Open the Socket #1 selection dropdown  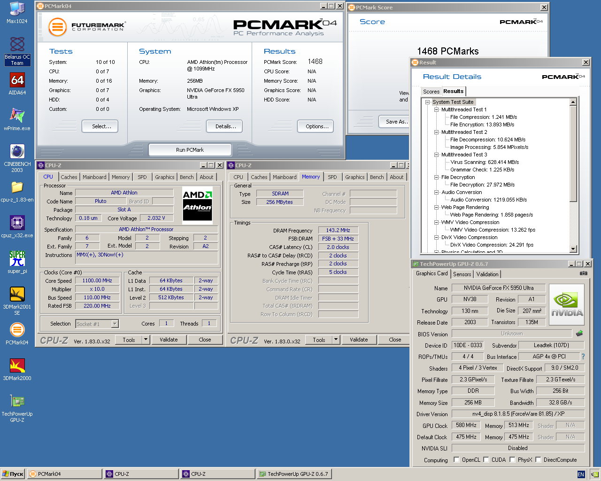(115, 324)
